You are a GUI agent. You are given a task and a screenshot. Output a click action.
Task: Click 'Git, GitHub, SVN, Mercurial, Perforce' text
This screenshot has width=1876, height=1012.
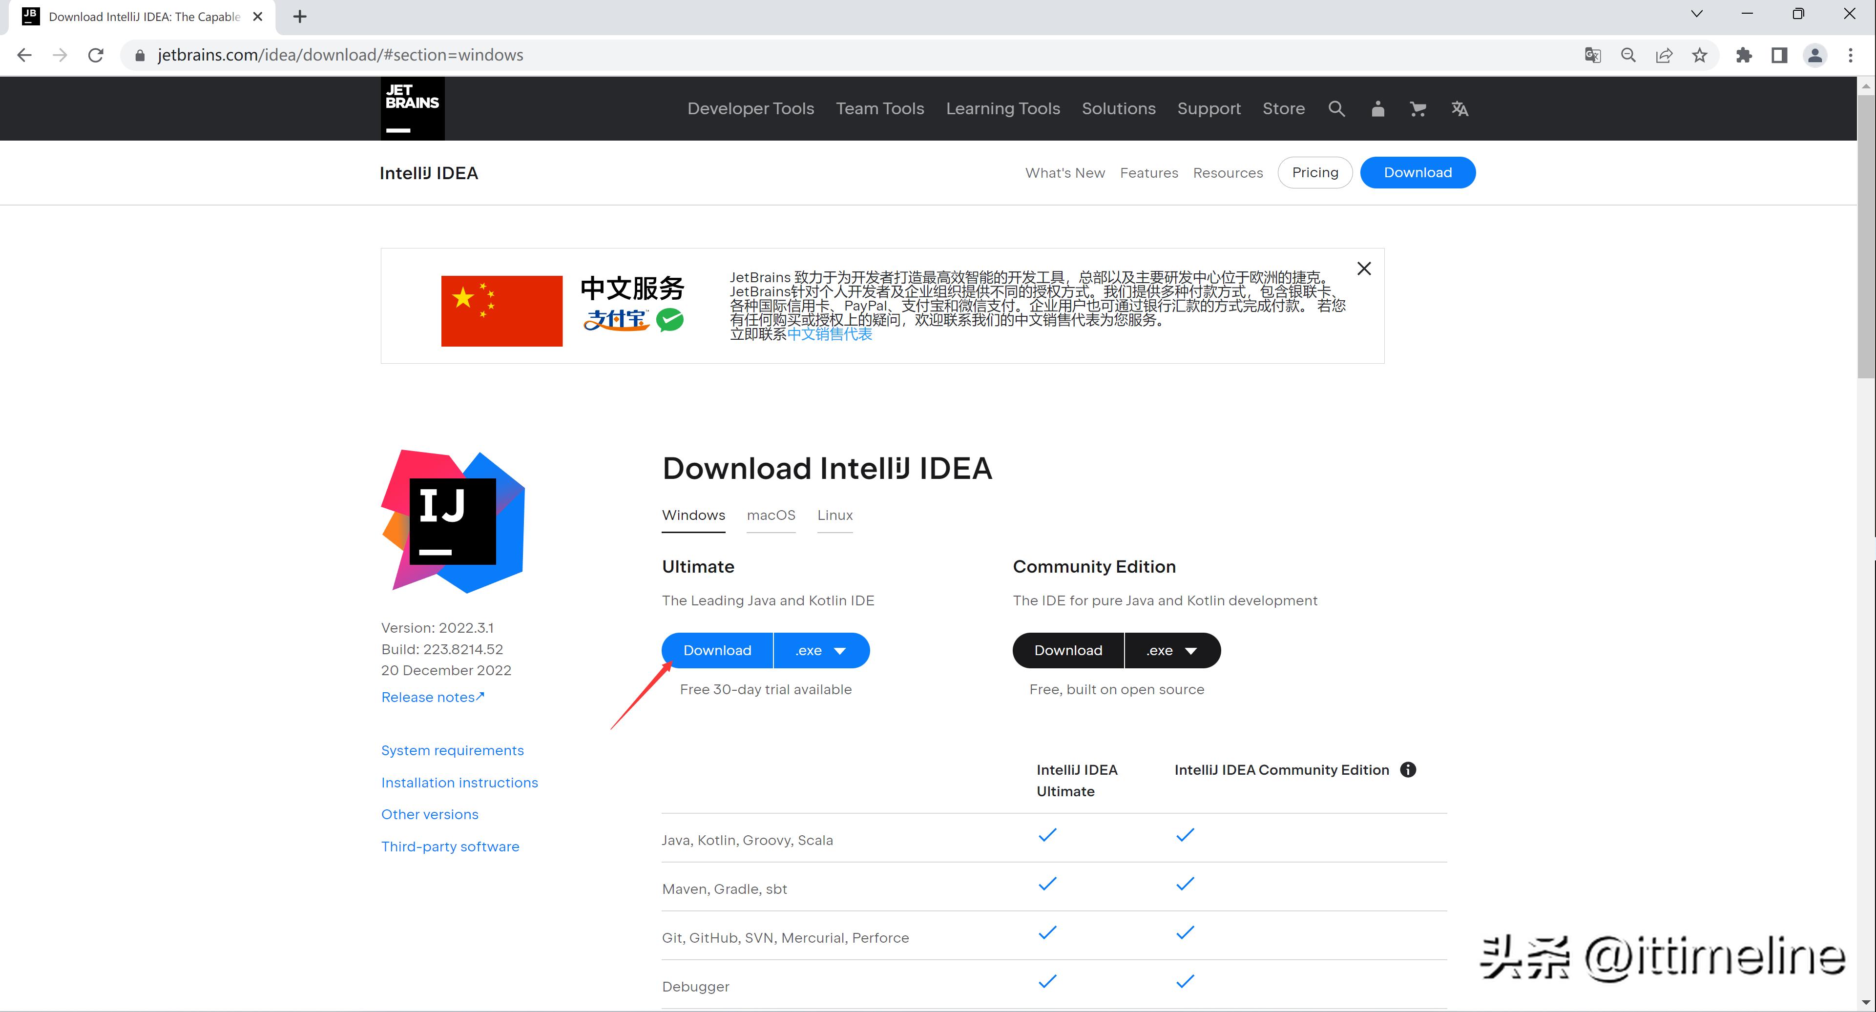coord(785,938)
